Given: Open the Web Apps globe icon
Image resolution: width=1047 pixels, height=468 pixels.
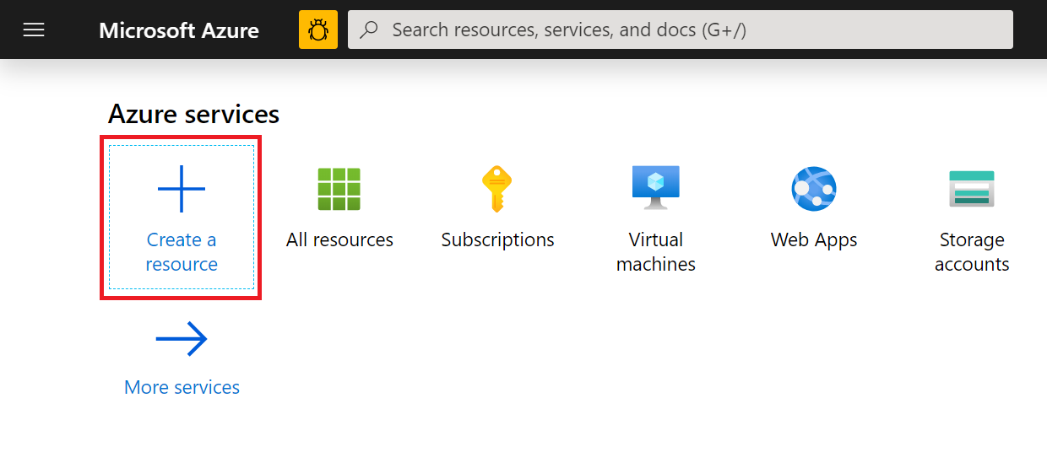Looking at the screenshot, I should click(814, 189).
